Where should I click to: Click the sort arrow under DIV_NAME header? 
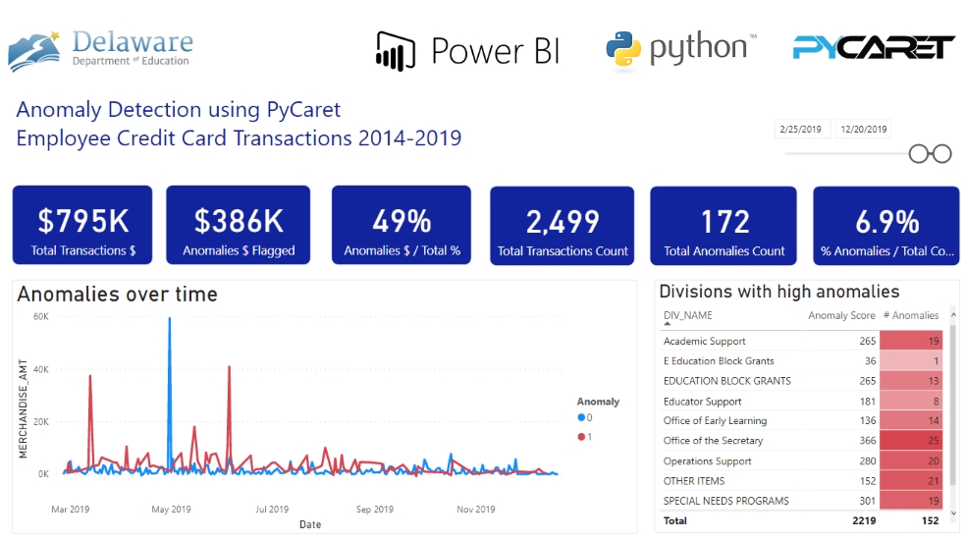[x=668, y=324]
